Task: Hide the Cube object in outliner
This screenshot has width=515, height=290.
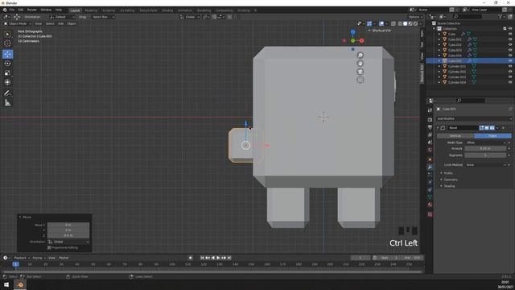Action: pos(510,34)
